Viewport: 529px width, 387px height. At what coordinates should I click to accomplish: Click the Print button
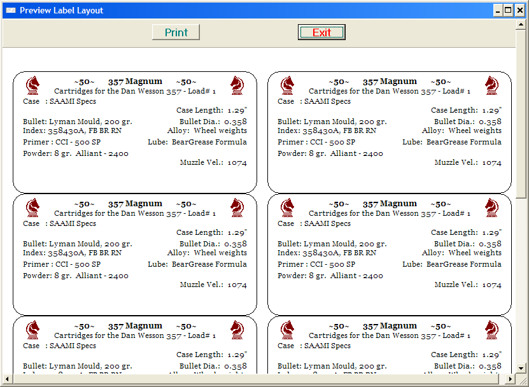click(176, 32)
